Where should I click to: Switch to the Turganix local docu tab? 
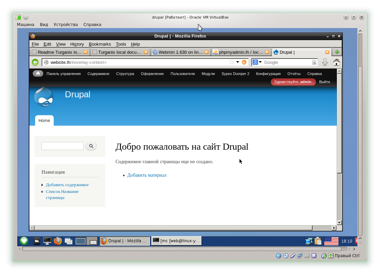pos(120,52)
